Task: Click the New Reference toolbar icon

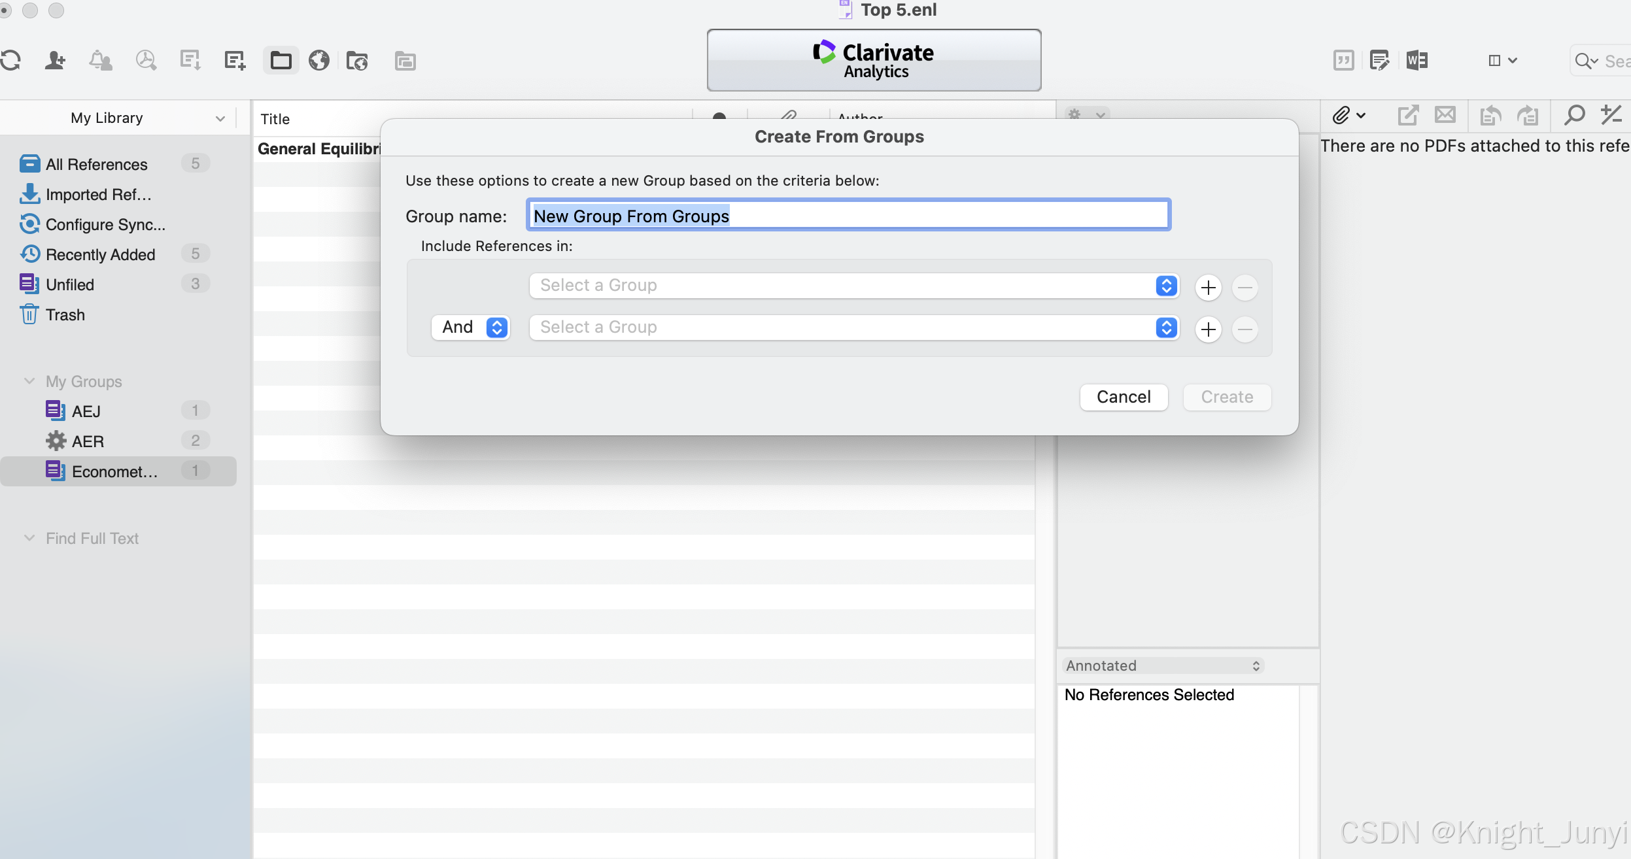Action: 234,61
